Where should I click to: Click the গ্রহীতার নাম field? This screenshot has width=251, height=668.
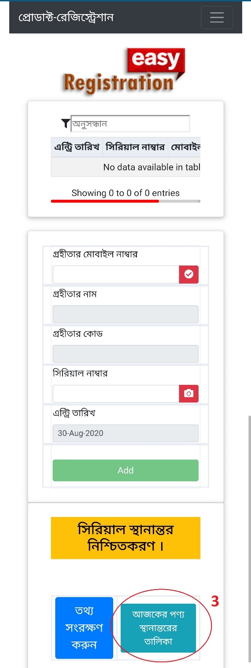pyautogui.click(x=125, y=314)
